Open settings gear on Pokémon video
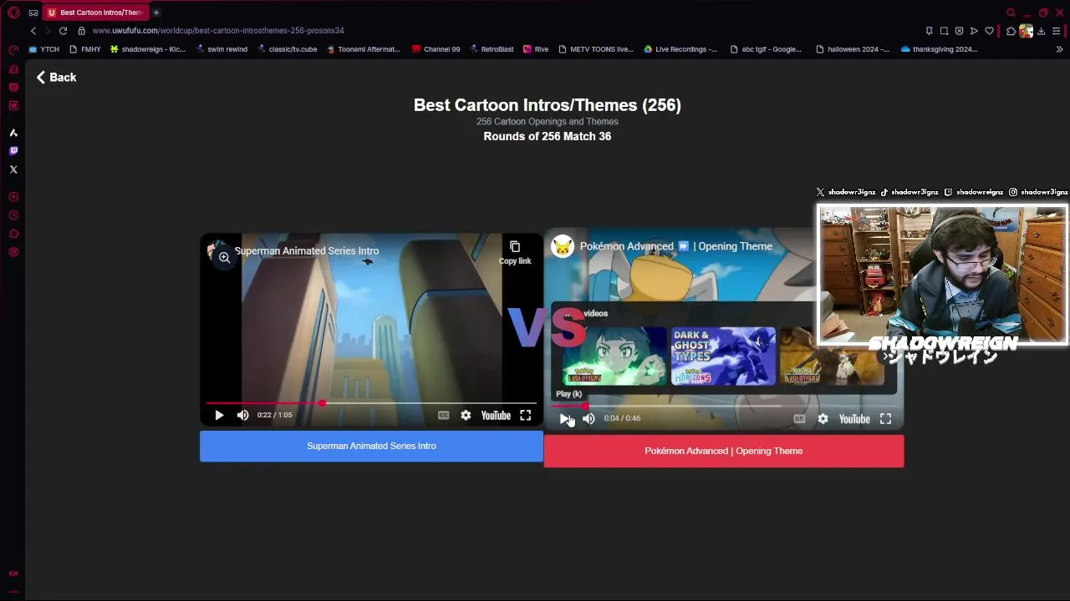This screenshot has width=1070, height=601. (823, 418)
